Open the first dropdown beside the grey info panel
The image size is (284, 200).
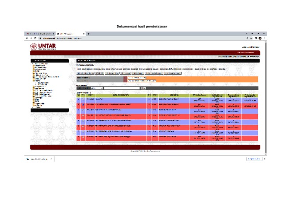point(142,77)
